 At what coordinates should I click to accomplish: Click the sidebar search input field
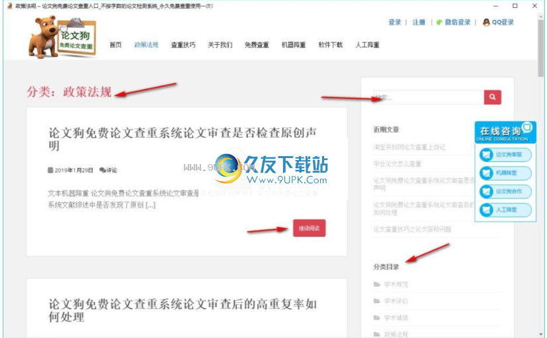pyautogui.click(x=429, y=97)
